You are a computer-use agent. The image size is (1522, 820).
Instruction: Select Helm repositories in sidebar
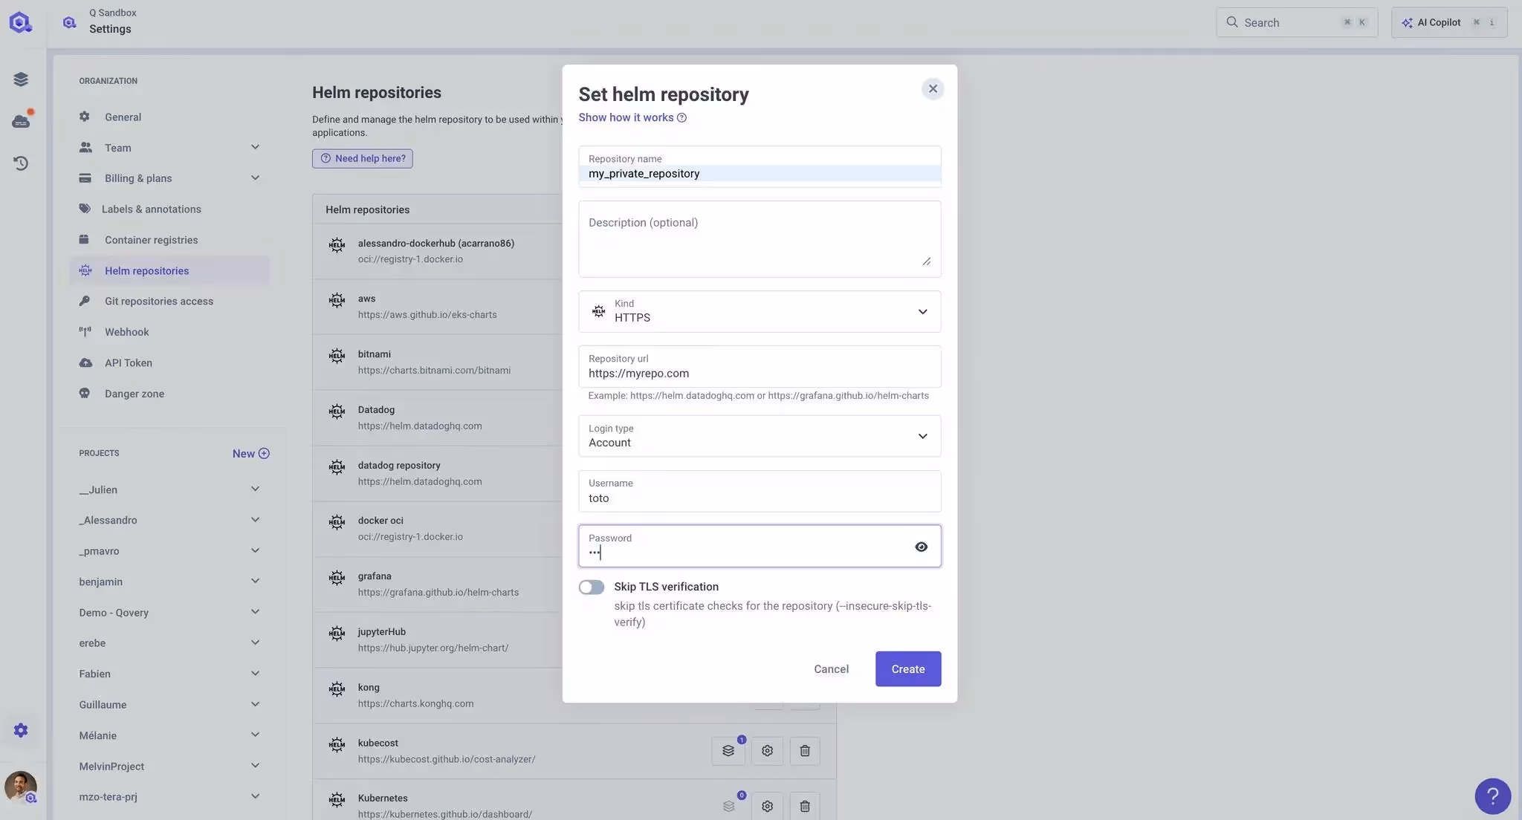tap(169, 270)
